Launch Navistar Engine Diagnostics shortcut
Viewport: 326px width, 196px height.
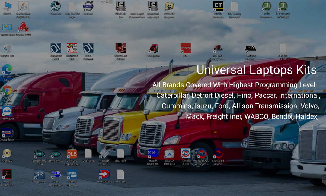104,157
